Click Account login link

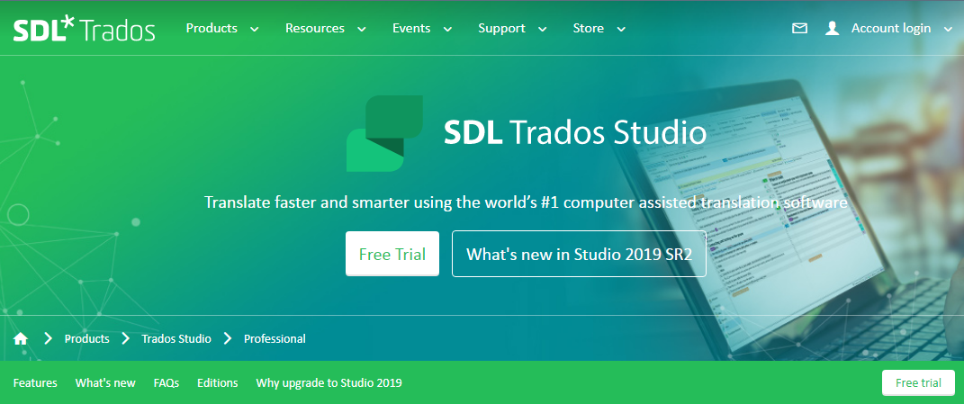click(891, 28)
